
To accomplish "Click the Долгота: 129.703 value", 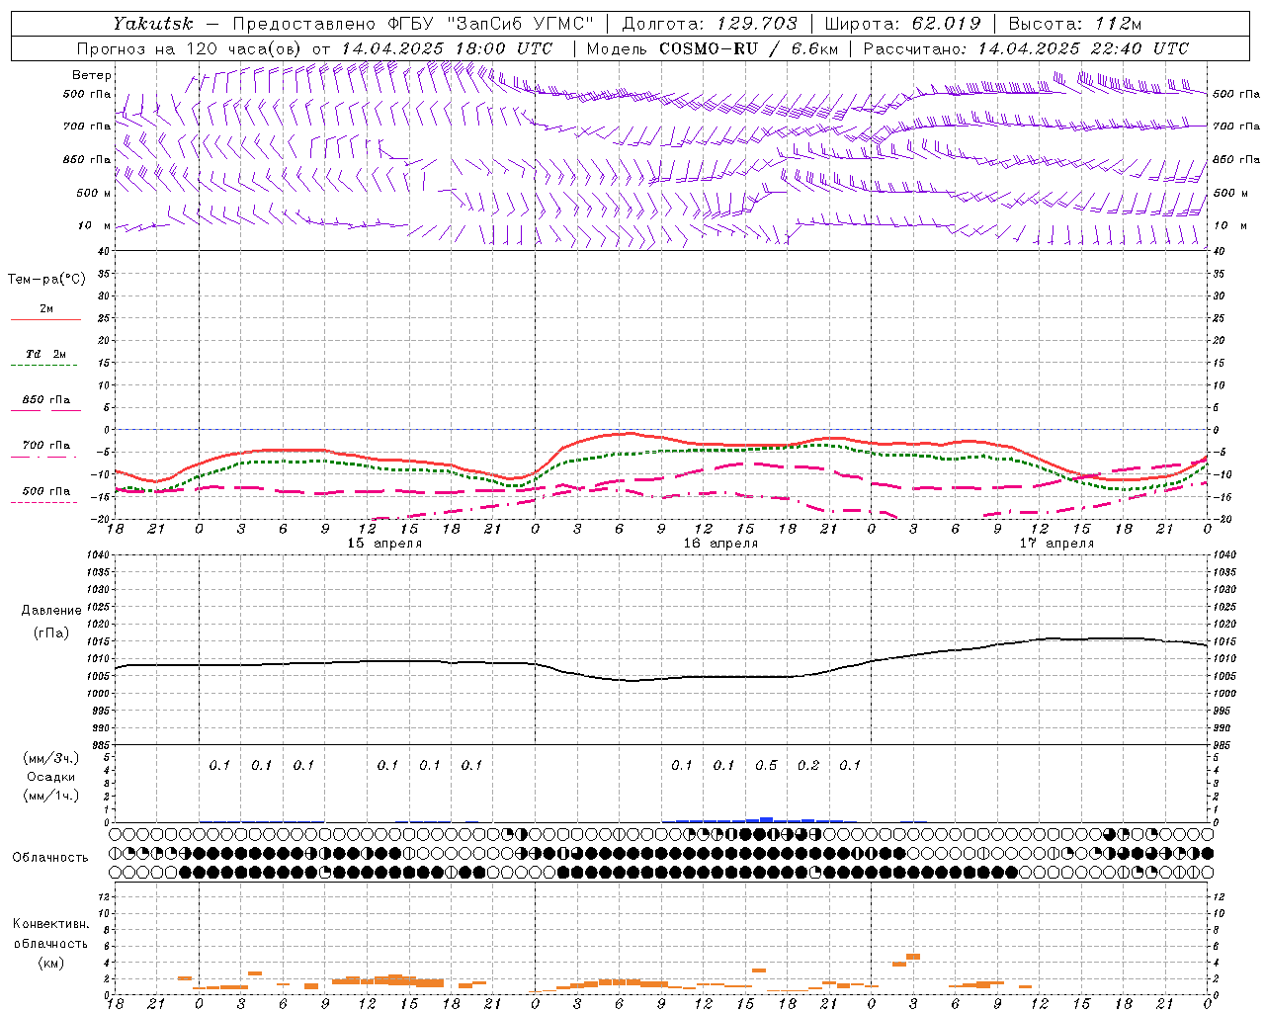I will pyautogui.click(x=710, y=24).
